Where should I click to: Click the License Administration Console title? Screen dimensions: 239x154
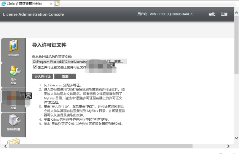(x=33, y=14)
